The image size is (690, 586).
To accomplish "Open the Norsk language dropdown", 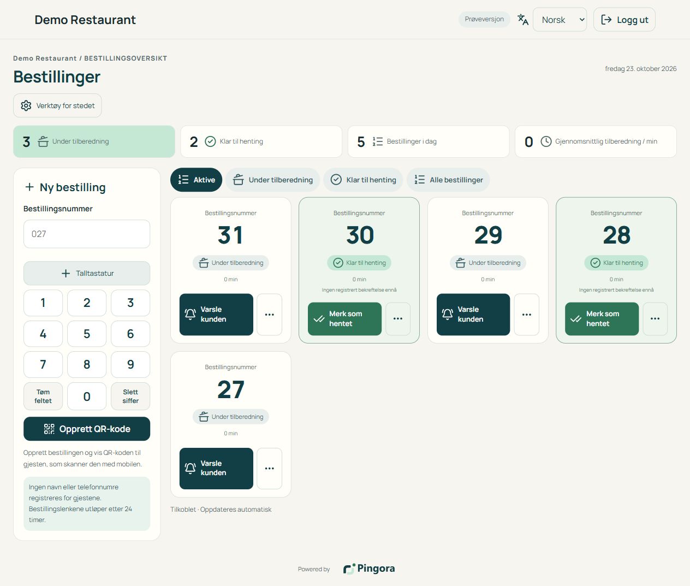I will pyautogui.click(x=560, y=20).
